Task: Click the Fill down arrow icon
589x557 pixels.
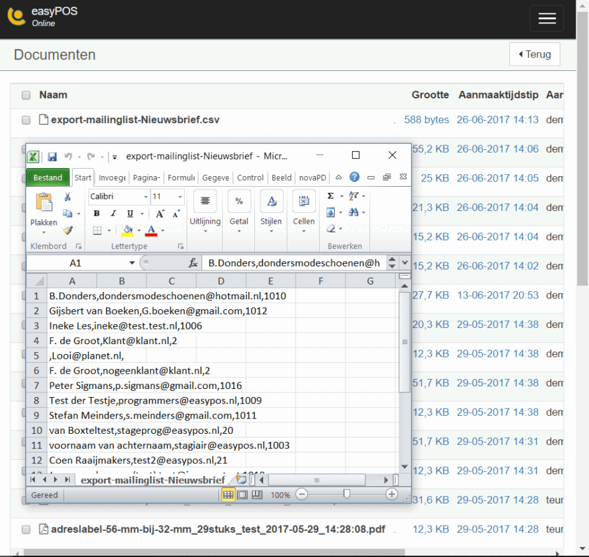Action: pyautogui.click(x=331, y=212)
